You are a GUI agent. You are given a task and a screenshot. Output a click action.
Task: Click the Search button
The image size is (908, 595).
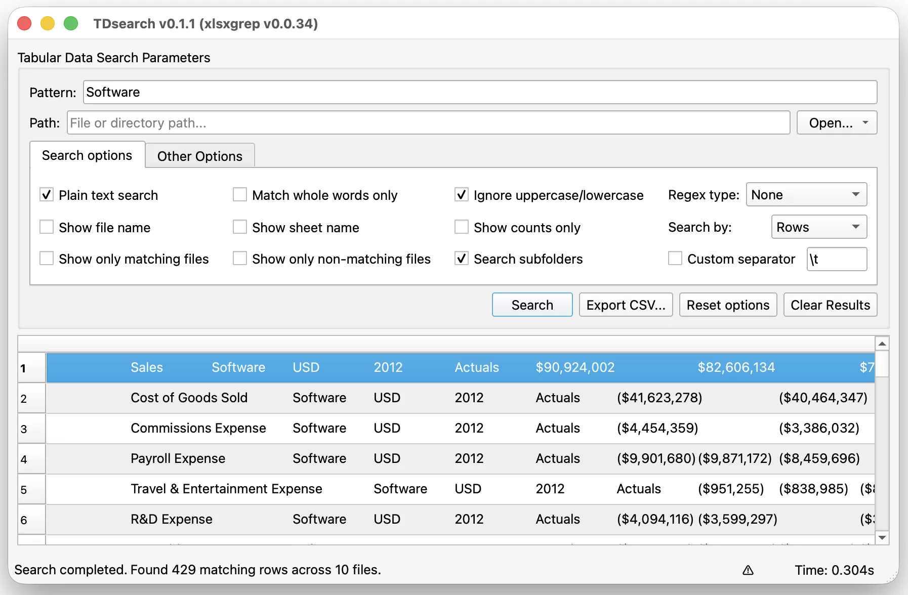pyautogui.click(x=532, y=305)
